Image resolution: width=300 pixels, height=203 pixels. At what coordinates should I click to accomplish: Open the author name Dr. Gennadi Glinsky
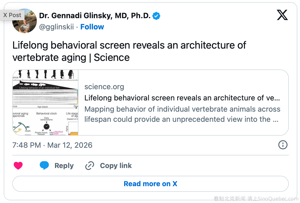tap(95, 16)
